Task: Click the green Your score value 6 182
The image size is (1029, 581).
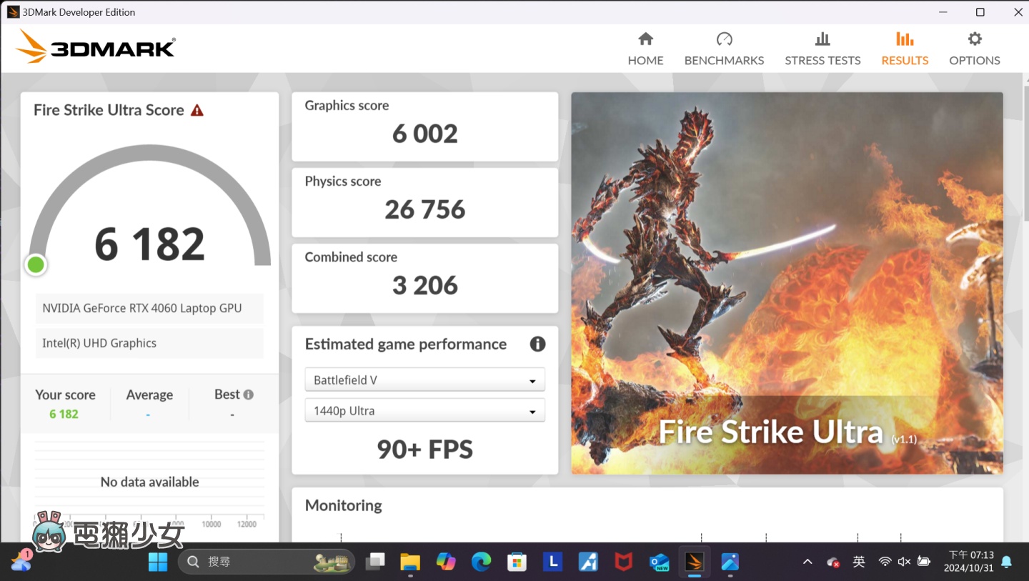Action: pos(64,414)
